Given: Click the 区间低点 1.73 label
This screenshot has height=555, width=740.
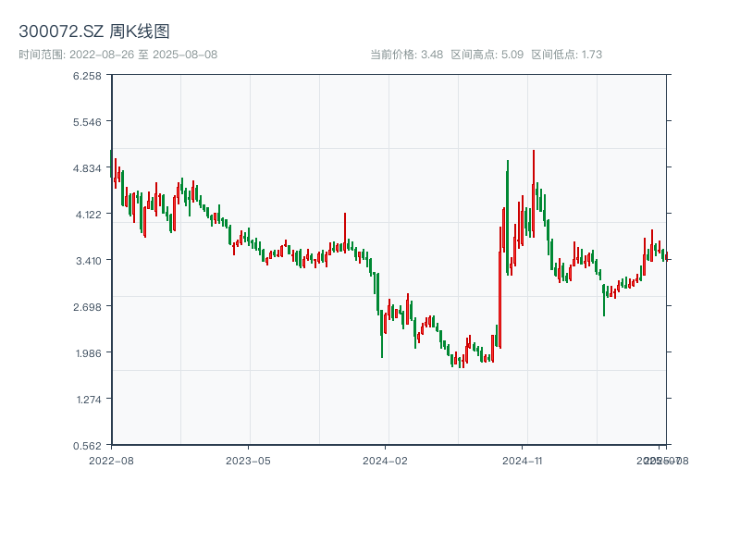Looking at the screenshot, I should pyautogui.click(x=567, y=55).
